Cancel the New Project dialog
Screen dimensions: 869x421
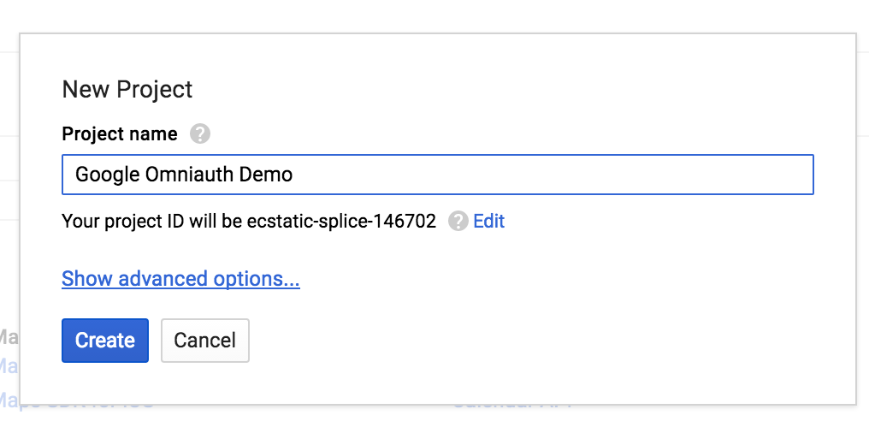click(x=205, y=340)
